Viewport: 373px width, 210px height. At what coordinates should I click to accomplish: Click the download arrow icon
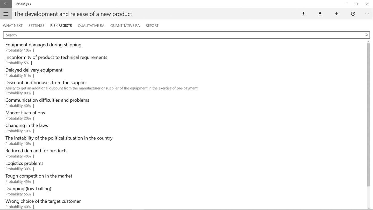[320, 14]
